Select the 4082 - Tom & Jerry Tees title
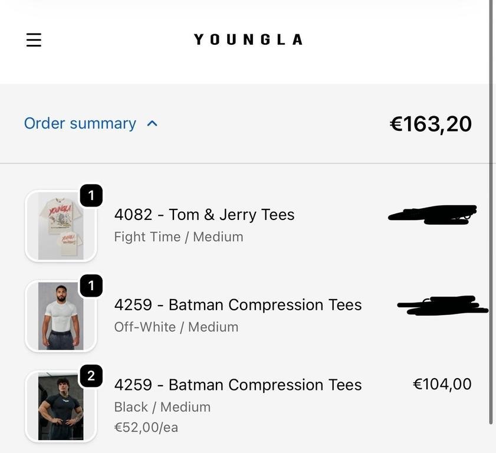This screenshot has height=453, width=496. [204, 215]
